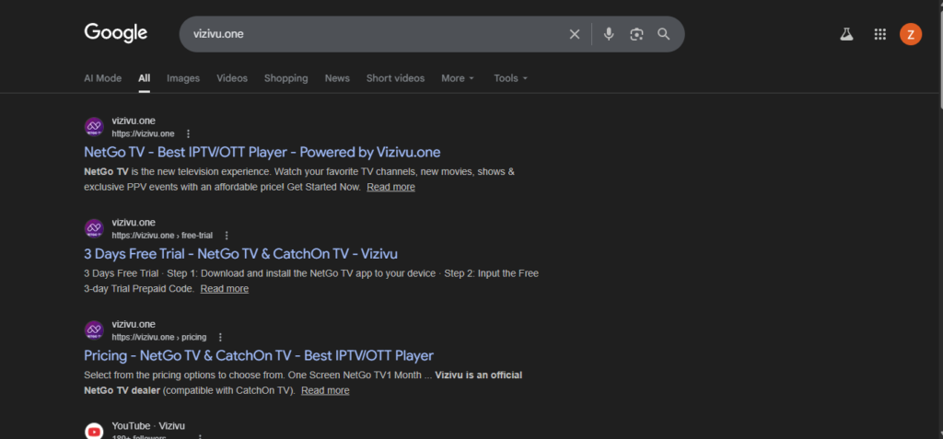Click Read more under NetGo TV description
This screenshot has width=943, height=439.
pyautogui.click(x=390, y=187)
